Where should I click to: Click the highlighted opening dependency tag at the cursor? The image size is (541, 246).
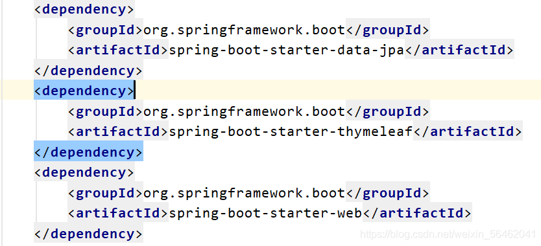pos(84,91)
